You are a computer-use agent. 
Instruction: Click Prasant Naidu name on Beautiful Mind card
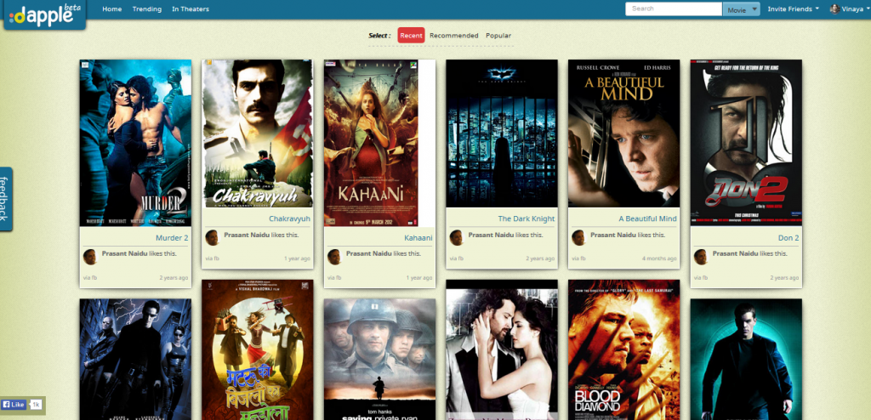[x=613, y=235]
